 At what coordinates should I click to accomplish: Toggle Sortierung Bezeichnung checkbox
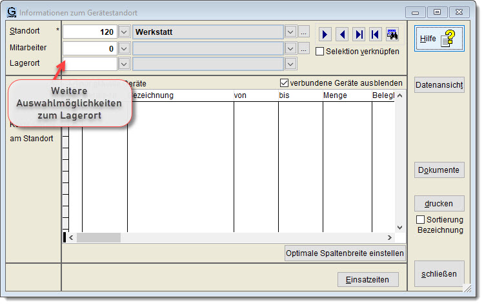pyautogui.click(x=421, y=220)
